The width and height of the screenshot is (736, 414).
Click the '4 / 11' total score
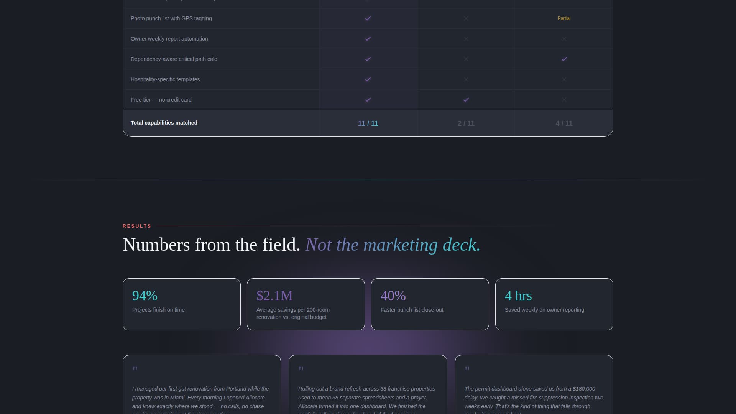564,123
